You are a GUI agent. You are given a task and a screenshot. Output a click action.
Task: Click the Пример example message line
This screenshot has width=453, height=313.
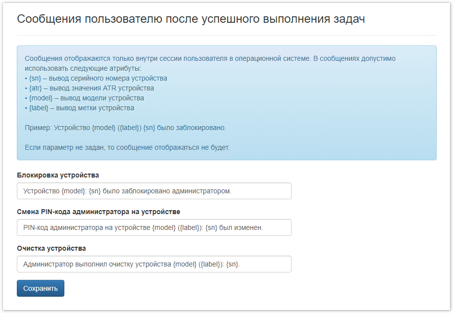pyautogui.click(x=125, y=128)
